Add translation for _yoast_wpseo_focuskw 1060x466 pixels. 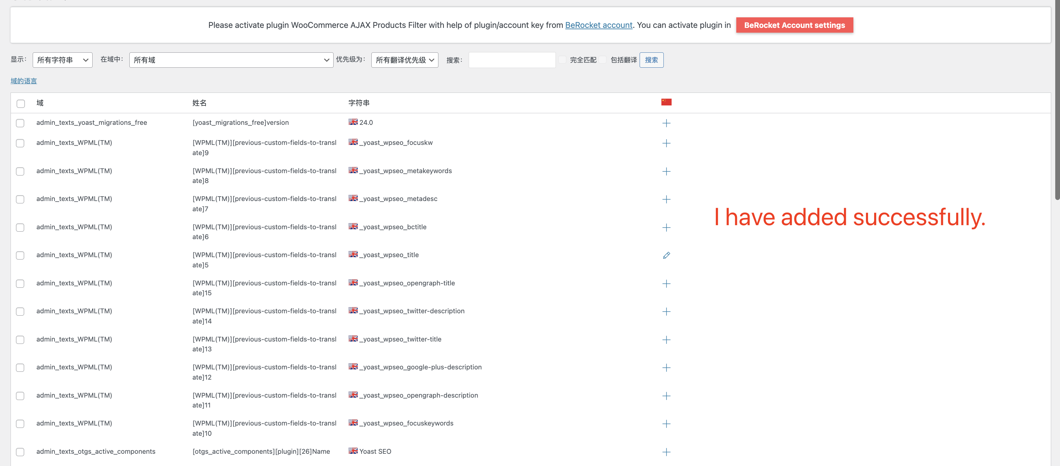pos(666,143)
